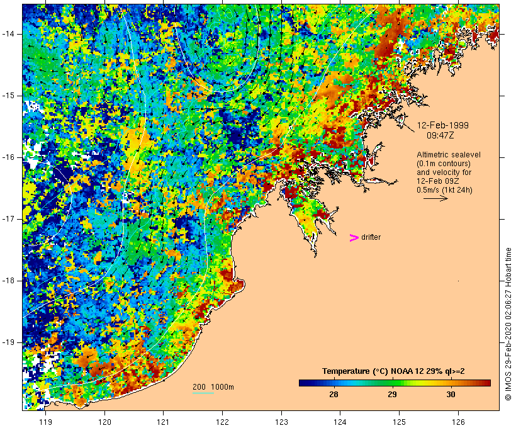
Task: Click the colorbar label '28'
Action: pyautogui.click(x=334, y=394)
